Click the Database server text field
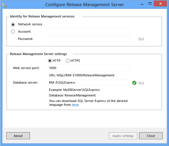Viewport: 169px width, 146px height. (89, 82)
